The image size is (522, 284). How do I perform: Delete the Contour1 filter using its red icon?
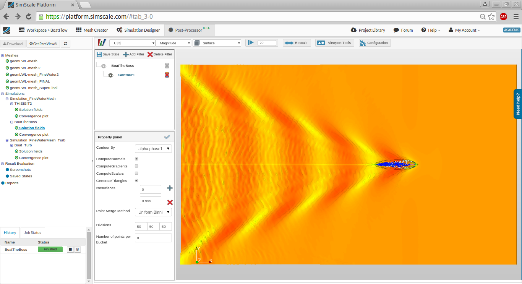167,75
